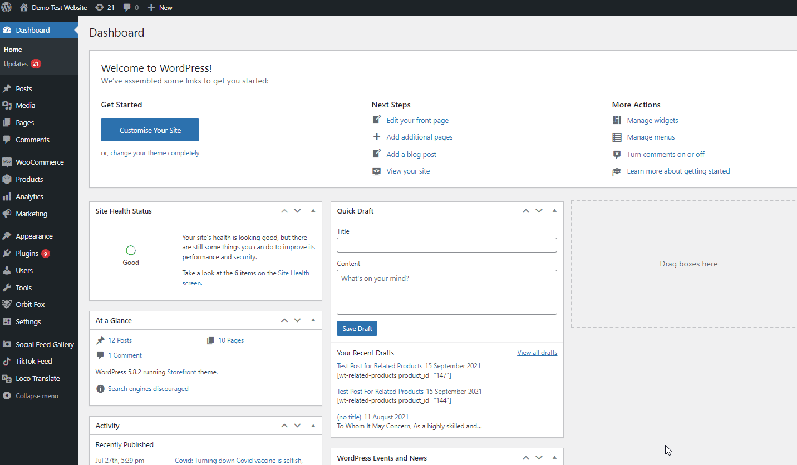Image resolution: width=797 pixels, height=465 pixels.
Task: Move Quick Draft box up
Action: click(x=525, y=211)
